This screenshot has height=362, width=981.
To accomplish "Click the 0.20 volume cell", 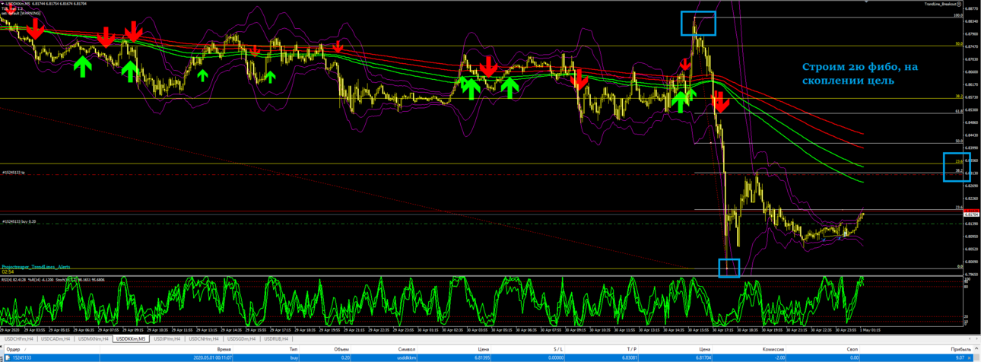I will pos(344,357).
